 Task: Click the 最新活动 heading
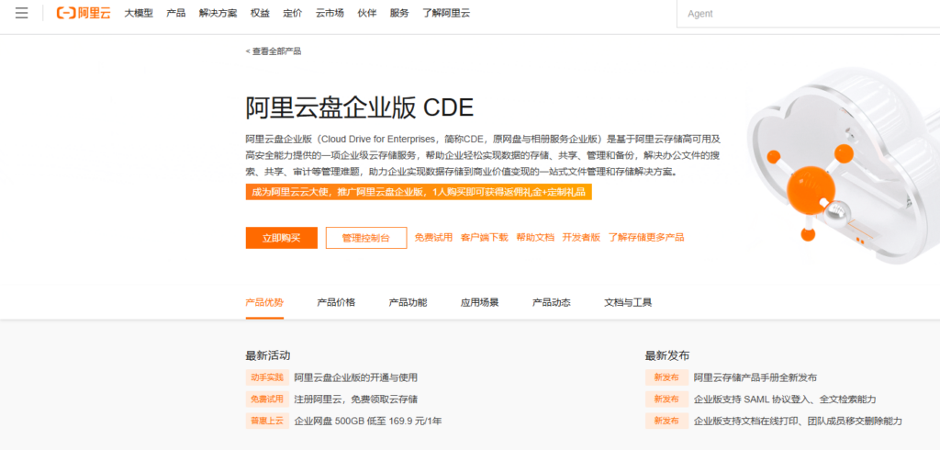[268, 355]
